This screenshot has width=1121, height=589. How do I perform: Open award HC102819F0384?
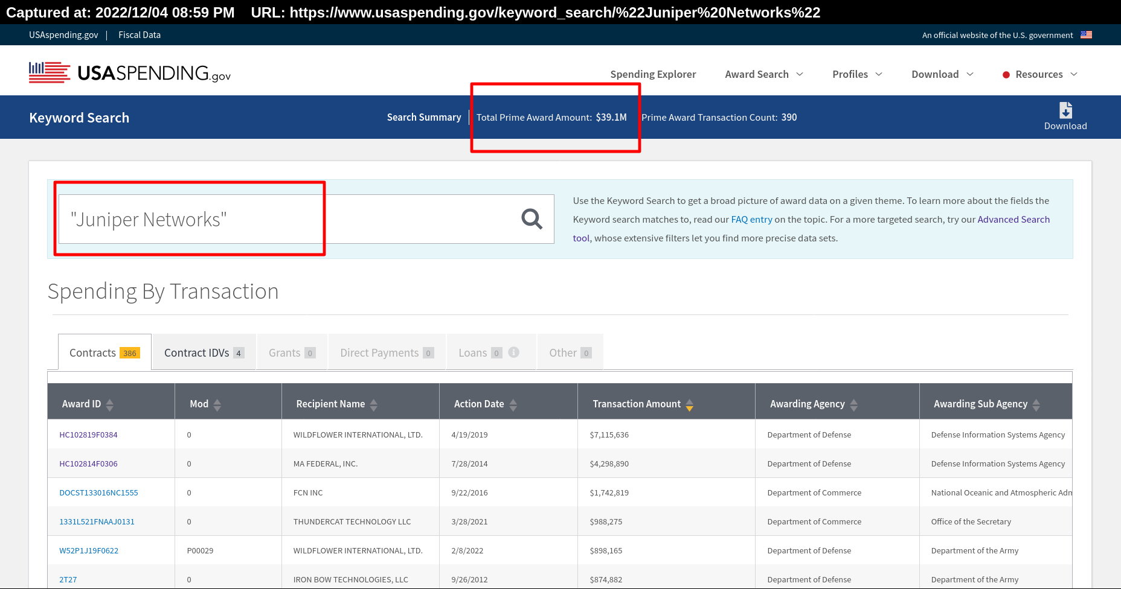88,435
